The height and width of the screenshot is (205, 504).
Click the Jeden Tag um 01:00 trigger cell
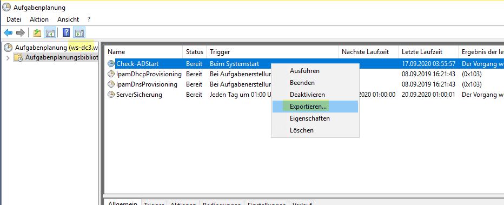(x=241, y=95)
